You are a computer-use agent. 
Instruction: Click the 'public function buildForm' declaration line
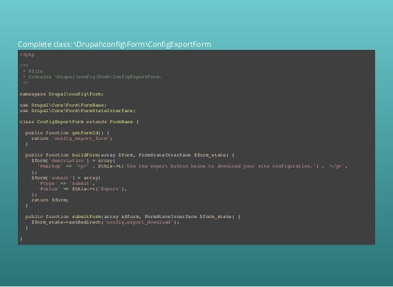(x=130, y=155)
